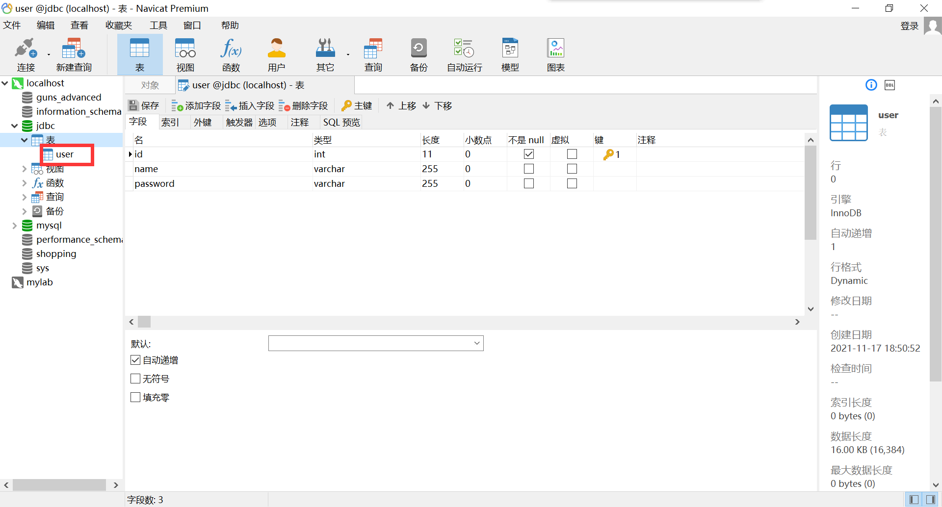Check 不是 null for the name field
The image size is (942, 507).
click(528, 168)
